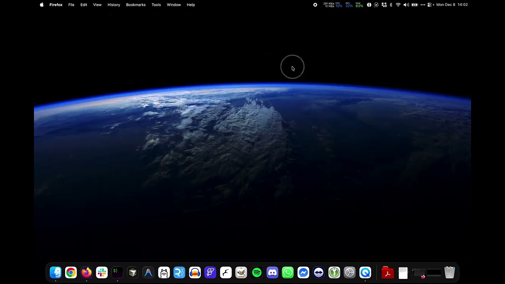Open the Bookmarks menu
The width and height of the screenshot is (505, 284).
[x=136, y=5]
